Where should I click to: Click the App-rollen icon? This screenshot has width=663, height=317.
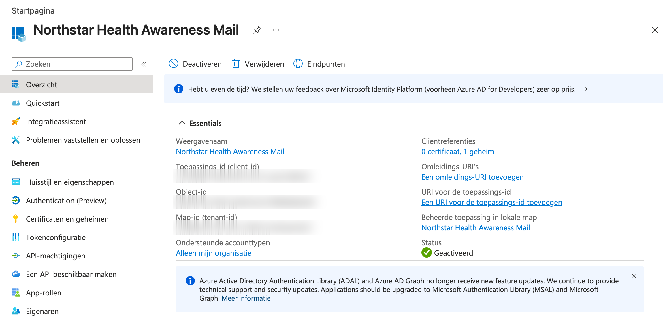tap(16, 293)
